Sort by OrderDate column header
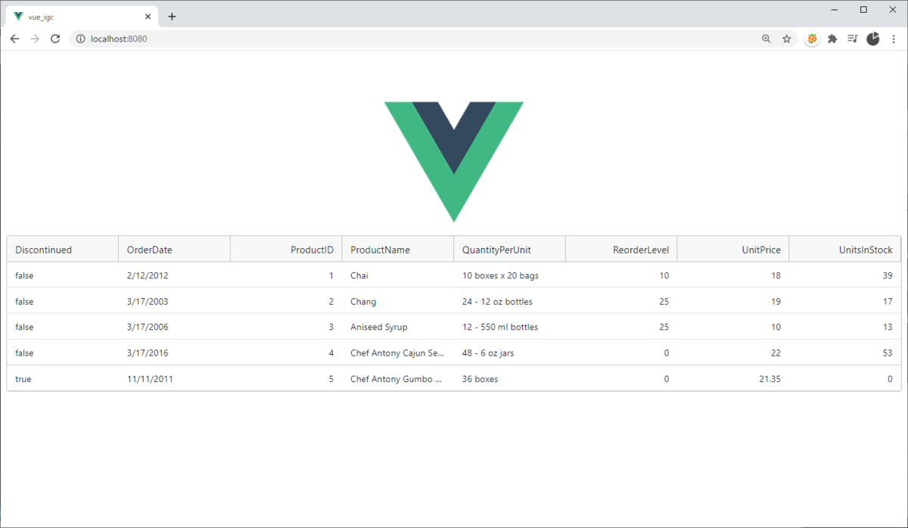The image size is (908, 528). click(x=174, y=250)
